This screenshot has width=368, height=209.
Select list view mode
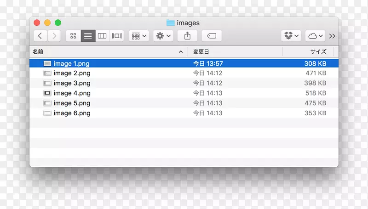pyautogui.click(x=88, y=36)
